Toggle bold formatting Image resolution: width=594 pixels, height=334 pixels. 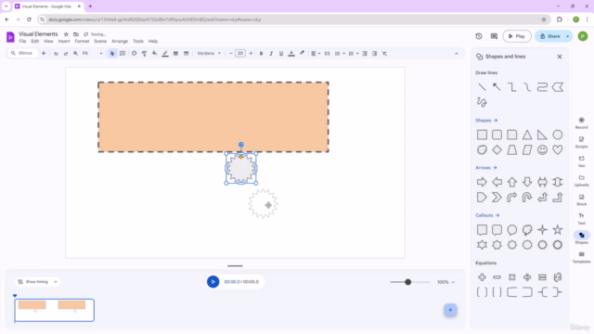click(x=261, y=54)
